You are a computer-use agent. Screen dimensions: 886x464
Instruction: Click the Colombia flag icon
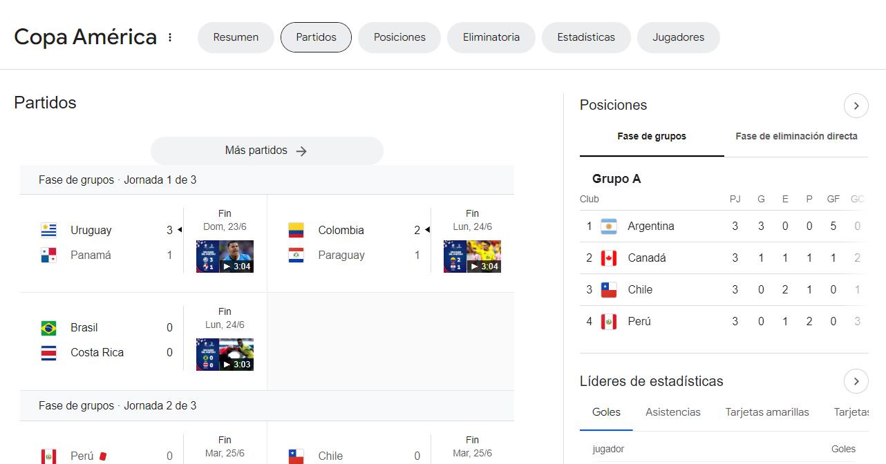point(296,230)
